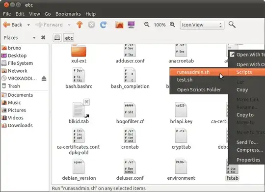
Task: Open the Home folder icon
Action: click(x=119, y=25)
